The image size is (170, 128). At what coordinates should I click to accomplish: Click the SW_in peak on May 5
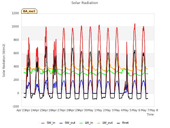coord(135,24)
